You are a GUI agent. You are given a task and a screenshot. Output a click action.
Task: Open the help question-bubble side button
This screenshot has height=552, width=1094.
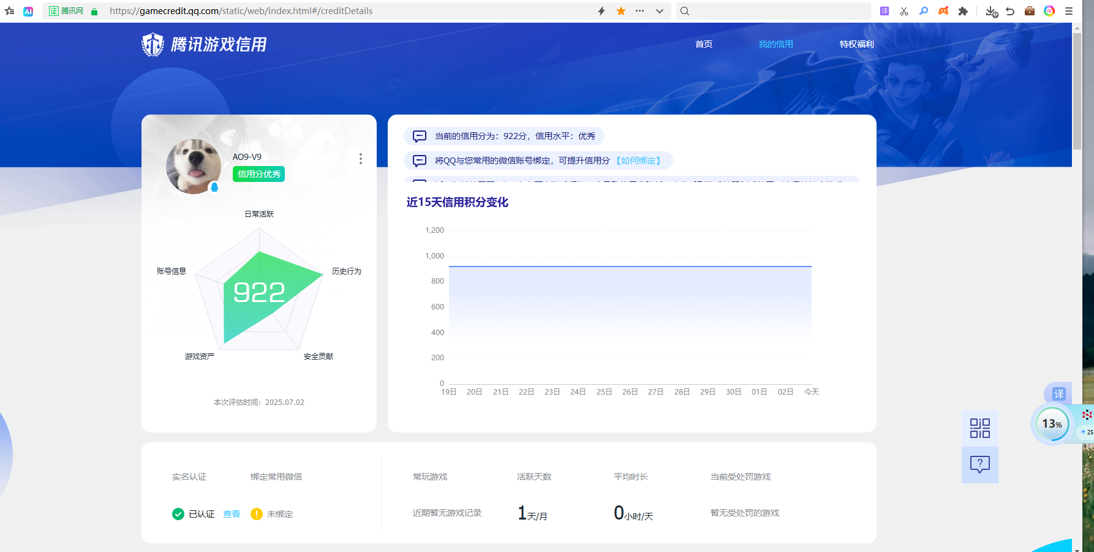(980, 464)
